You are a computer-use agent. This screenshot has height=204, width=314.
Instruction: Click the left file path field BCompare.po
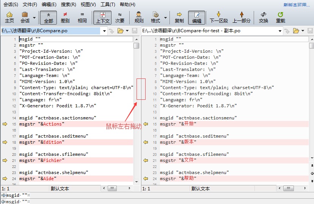pos(50,31)
